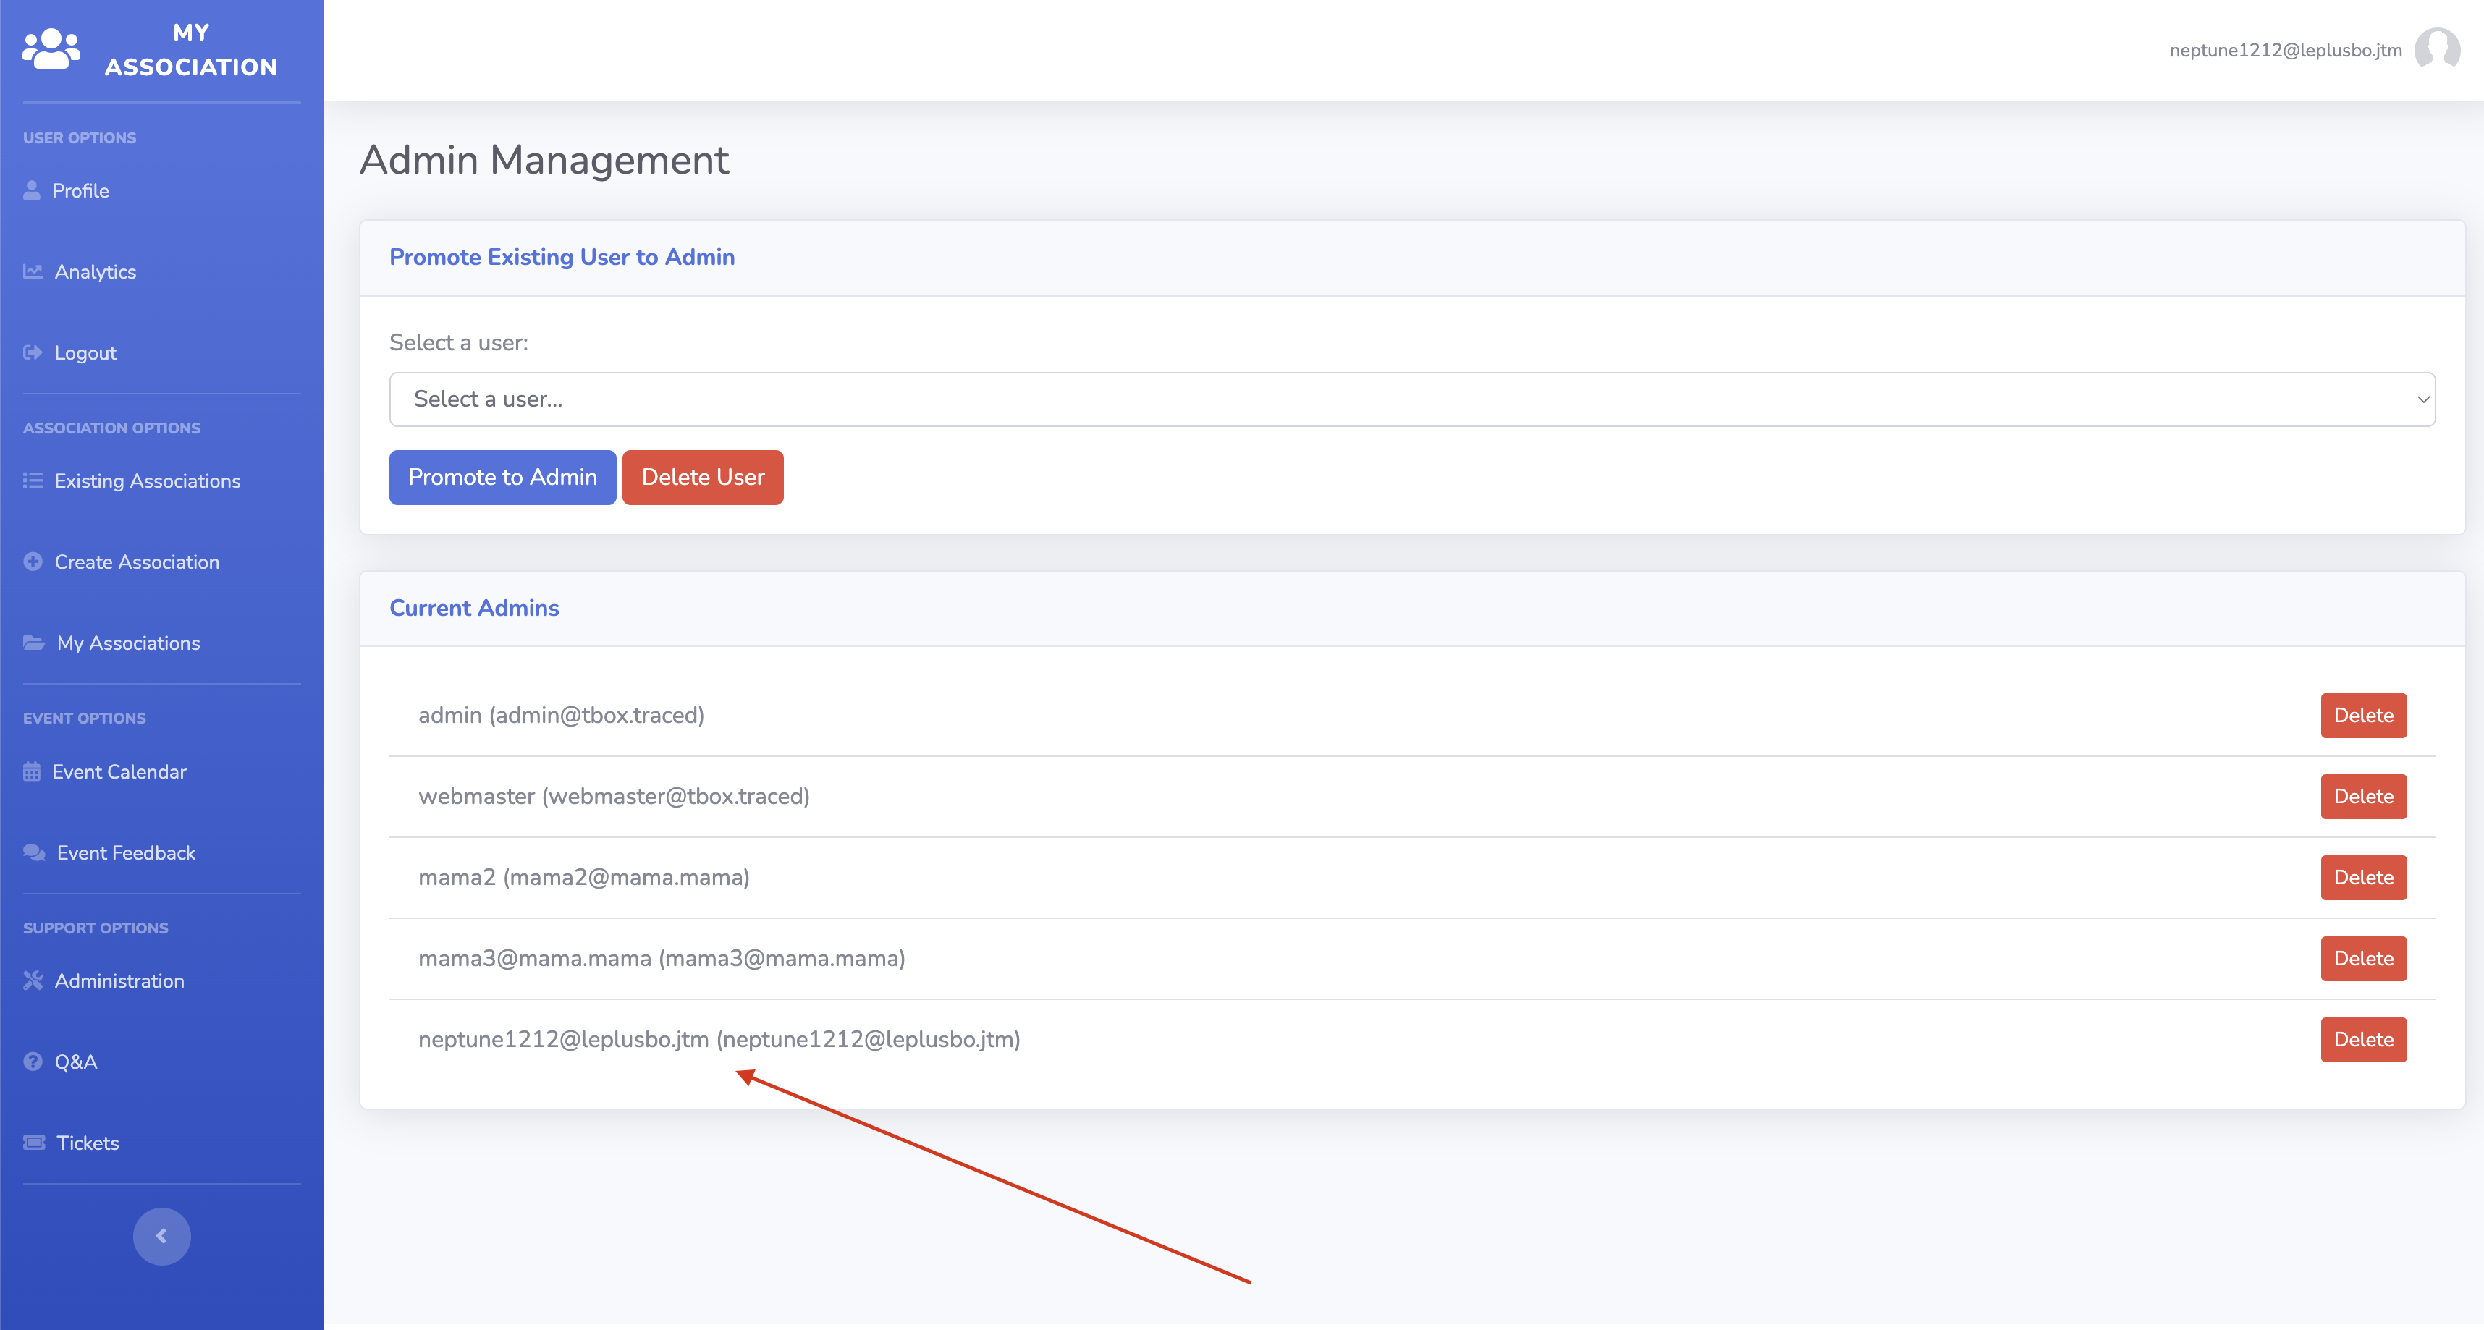Image resolution: width=2484 pixels, height=1330 pixels.
Task: Delete the webmaster admin entry
Action: (x=2362, y=796)
